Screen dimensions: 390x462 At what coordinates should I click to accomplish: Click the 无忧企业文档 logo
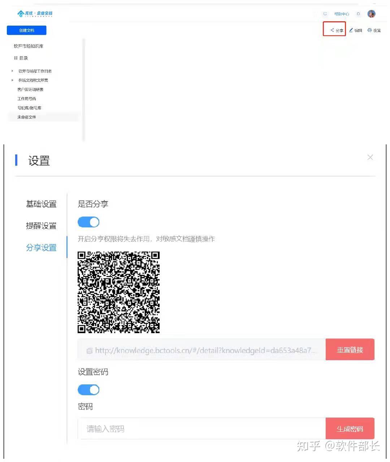[x=35, y=14]
